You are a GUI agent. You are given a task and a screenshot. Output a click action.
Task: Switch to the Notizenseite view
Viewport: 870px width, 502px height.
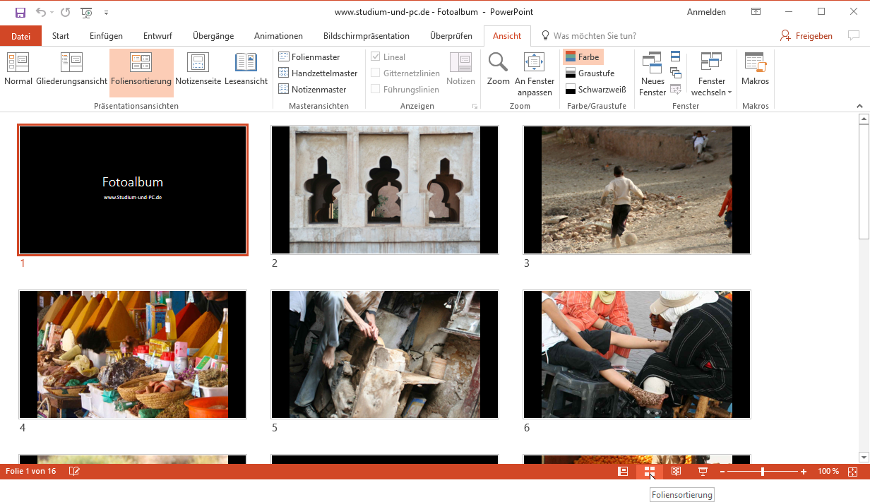coord(198,69)
